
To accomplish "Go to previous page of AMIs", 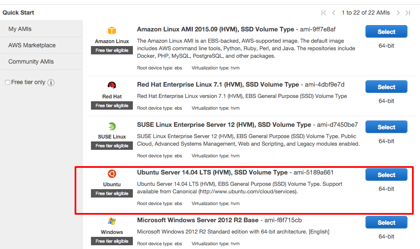I will [334, 13].
